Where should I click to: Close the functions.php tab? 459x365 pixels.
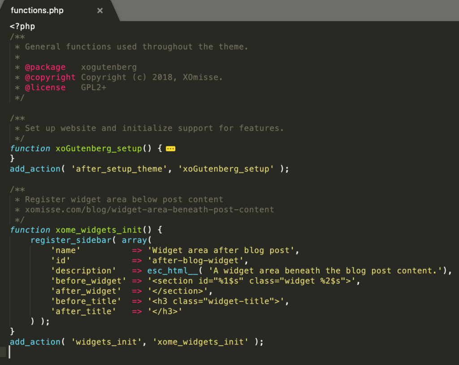pyautogui.click(x=100, y=11)
